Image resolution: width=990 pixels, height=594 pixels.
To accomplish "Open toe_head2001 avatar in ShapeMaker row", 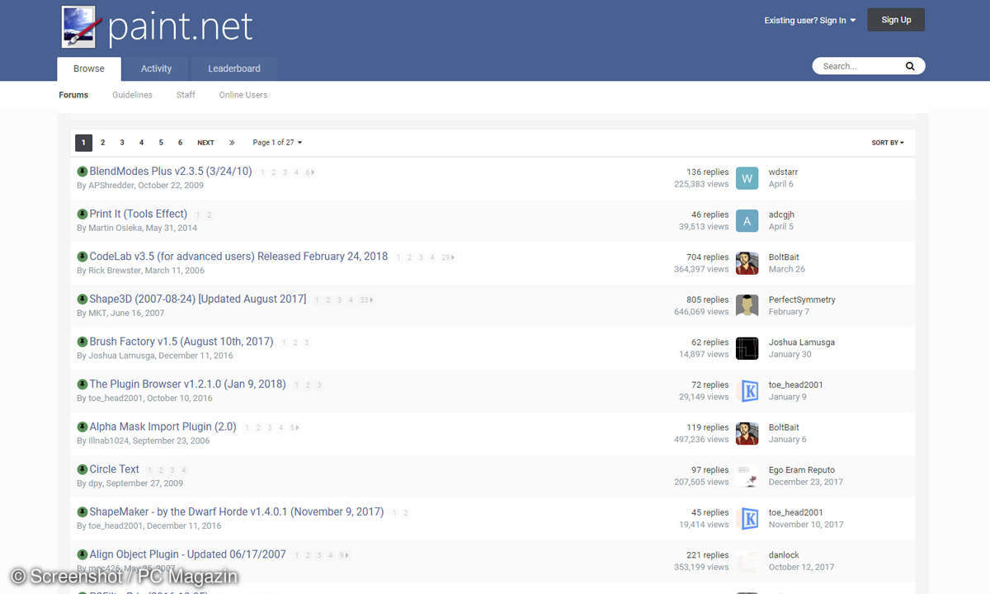I will tap(747, 518).
